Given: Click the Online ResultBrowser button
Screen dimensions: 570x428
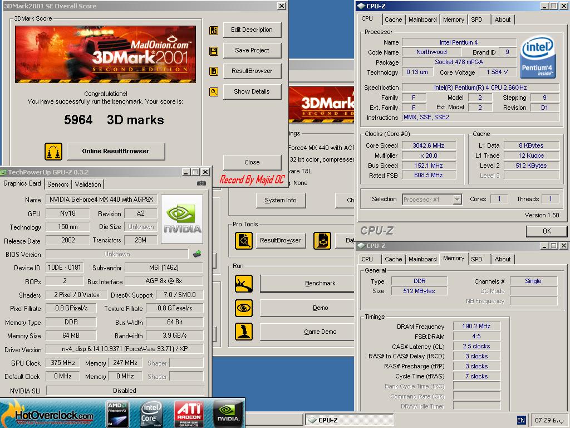Looking at the screenshot, I should pyautogui.click(x=116, y=151).
